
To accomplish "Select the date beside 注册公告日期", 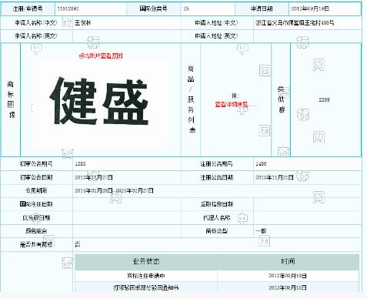I will pos(275,177).
